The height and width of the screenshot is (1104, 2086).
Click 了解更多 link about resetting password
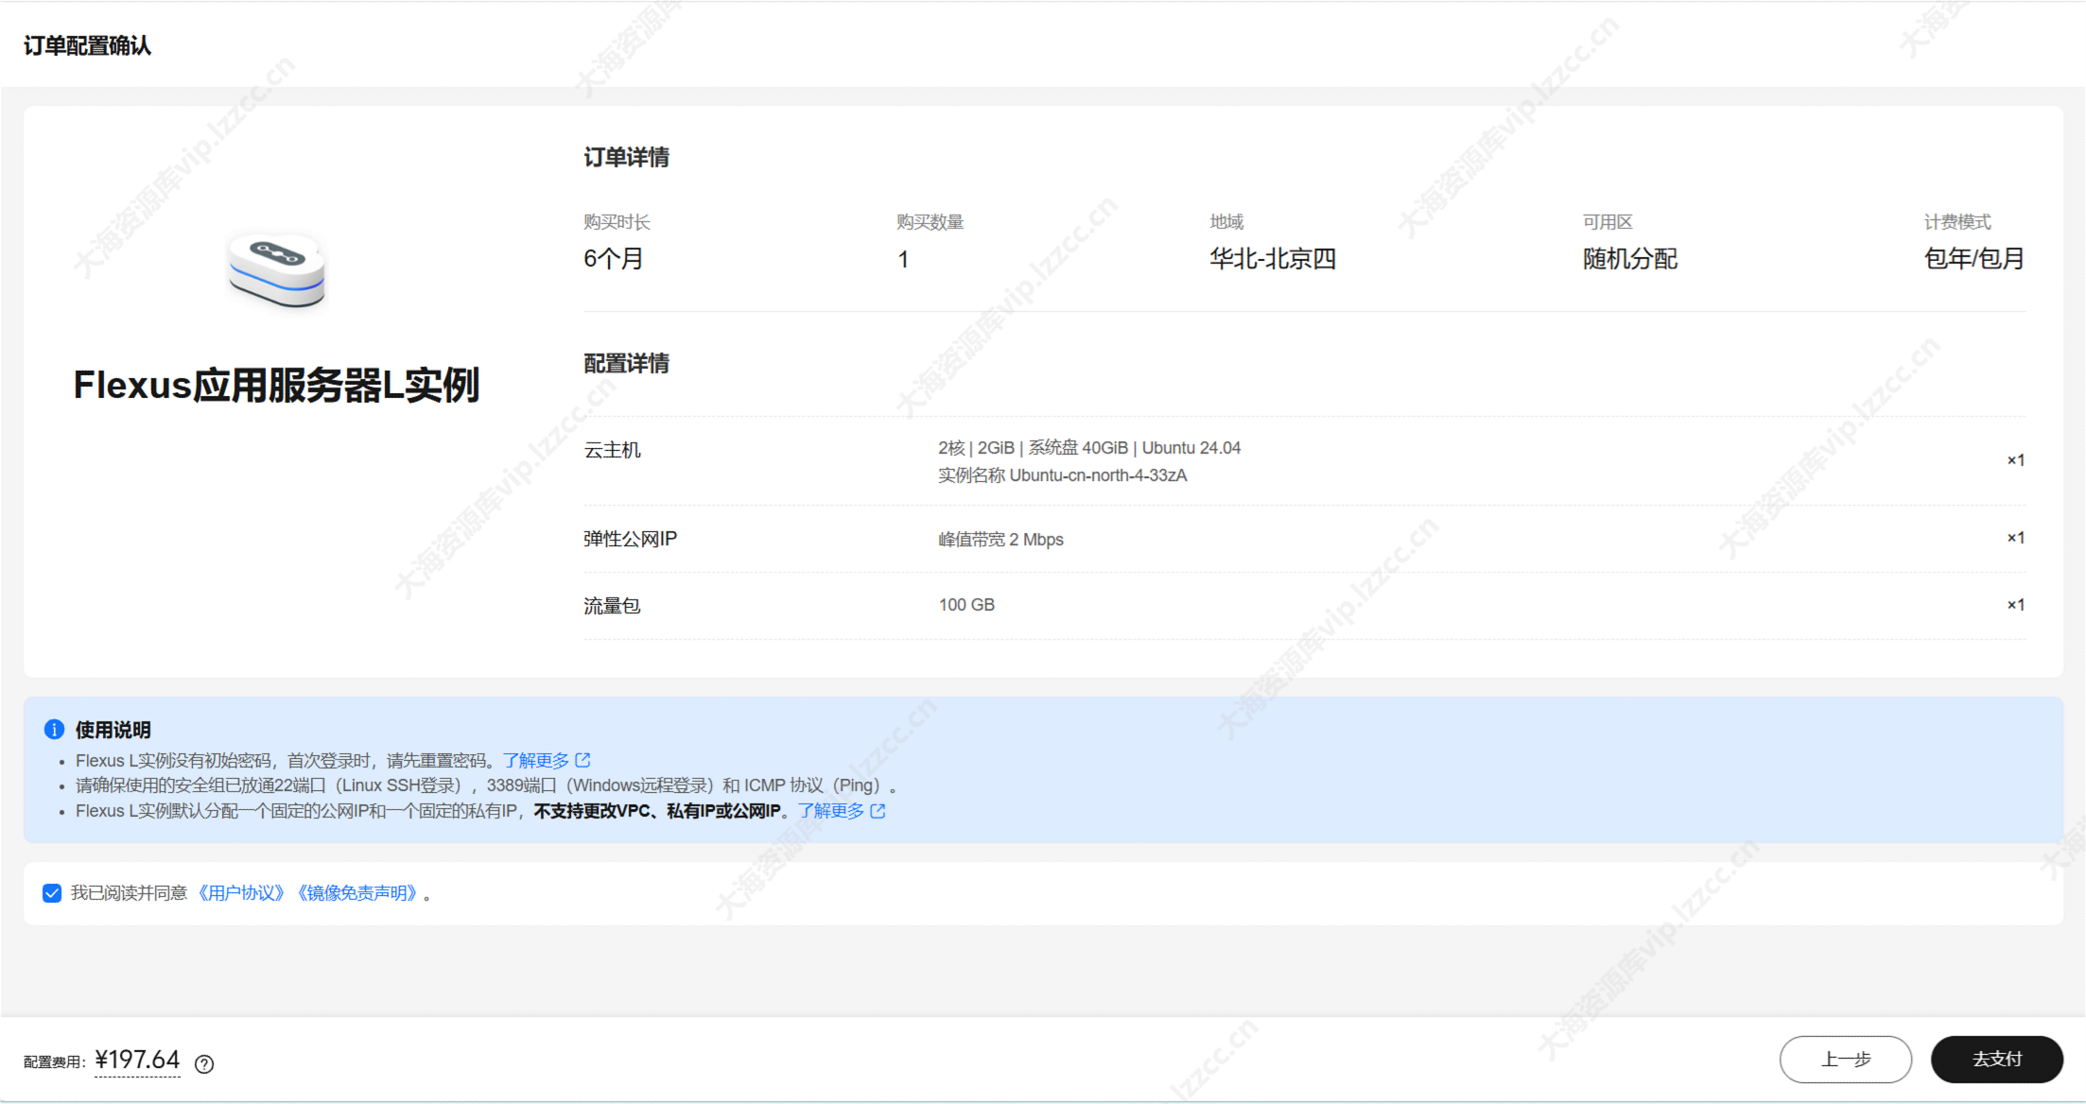point(535,761)
